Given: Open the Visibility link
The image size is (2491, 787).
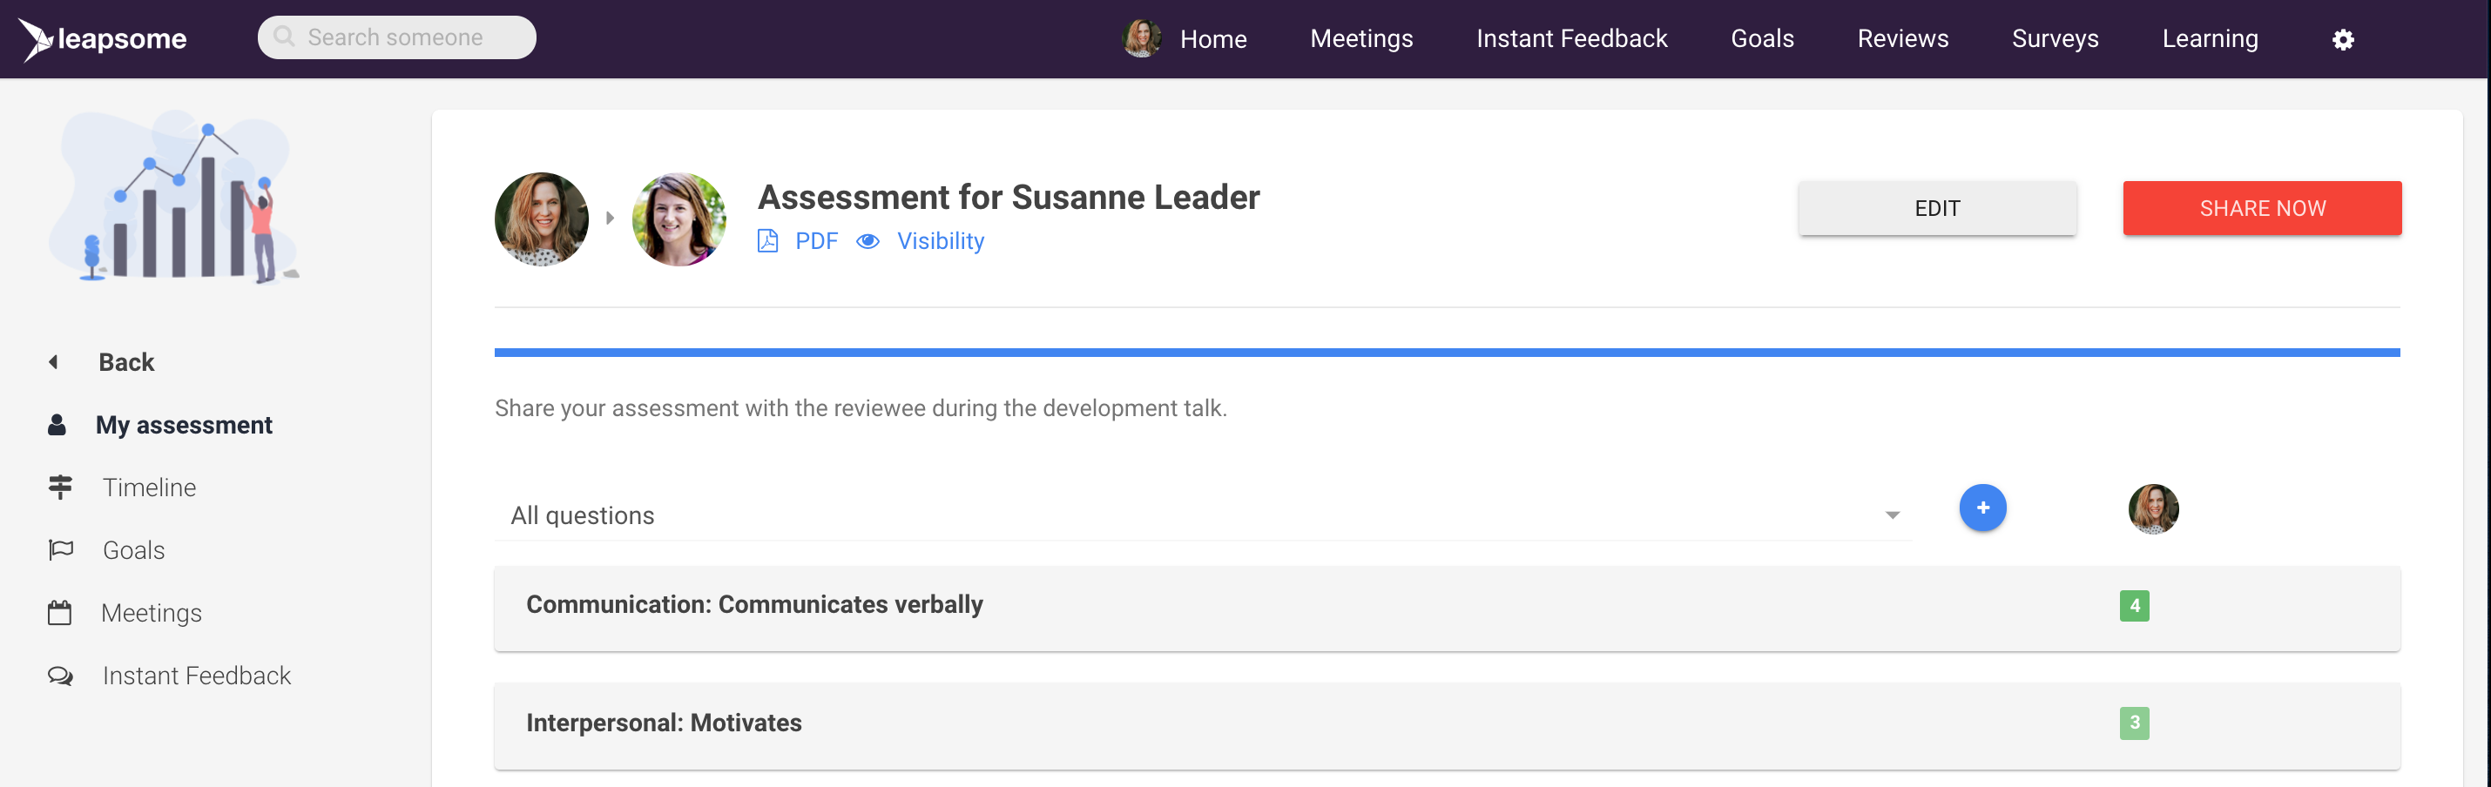Looking at the screenshot, I should pos(940,241).
